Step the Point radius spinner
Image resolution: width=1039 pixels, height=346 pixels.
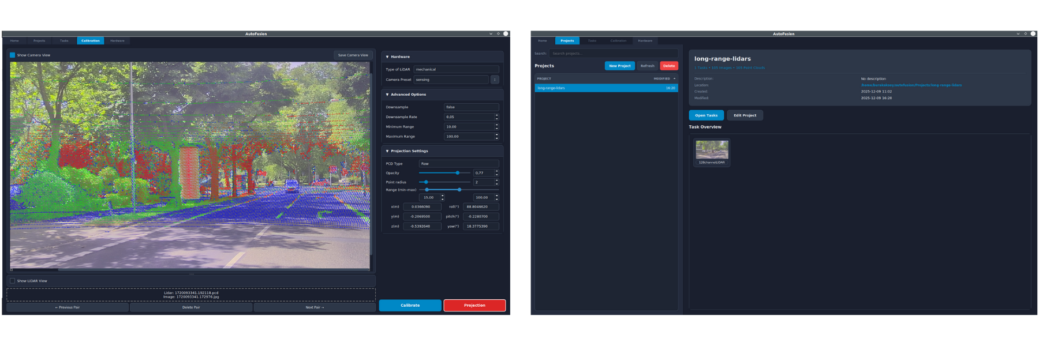[x=496, y=180]
